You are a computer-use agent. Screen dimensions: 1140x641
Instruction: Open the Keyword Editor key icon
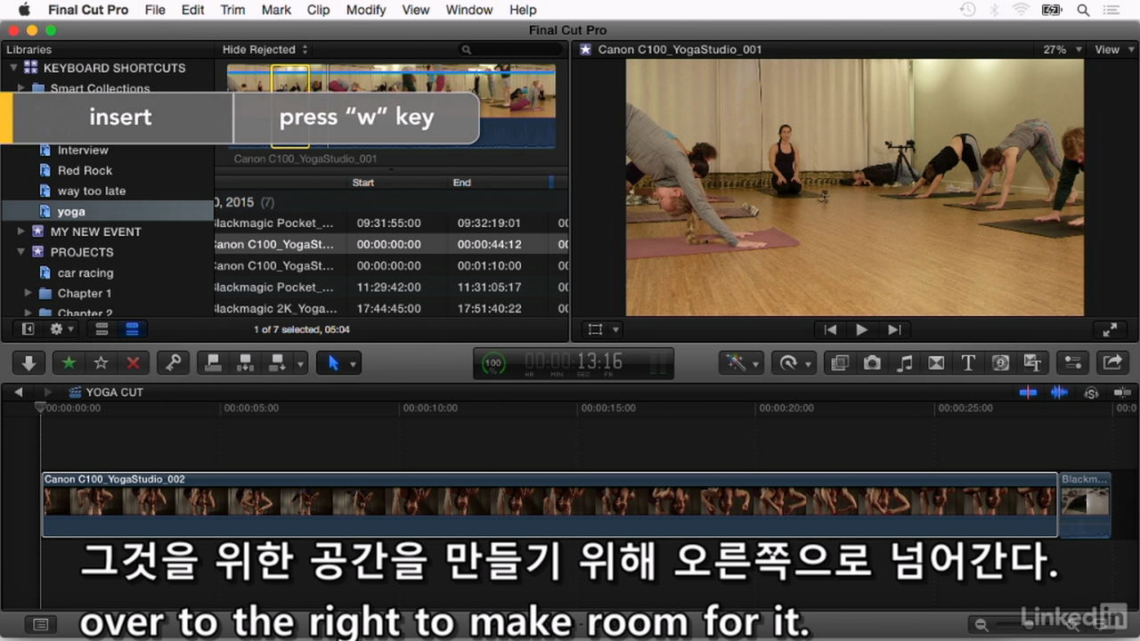pyautogui.click(x=174, y=362)
